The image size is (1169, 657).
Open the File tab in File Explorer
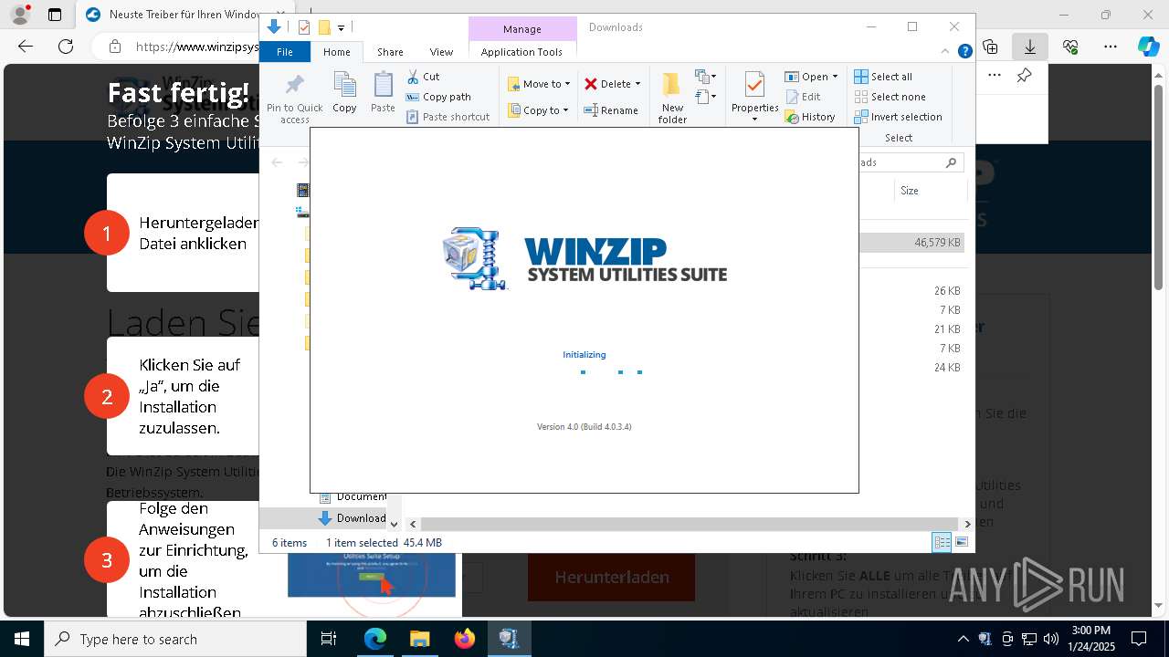(x=285, y=52)
